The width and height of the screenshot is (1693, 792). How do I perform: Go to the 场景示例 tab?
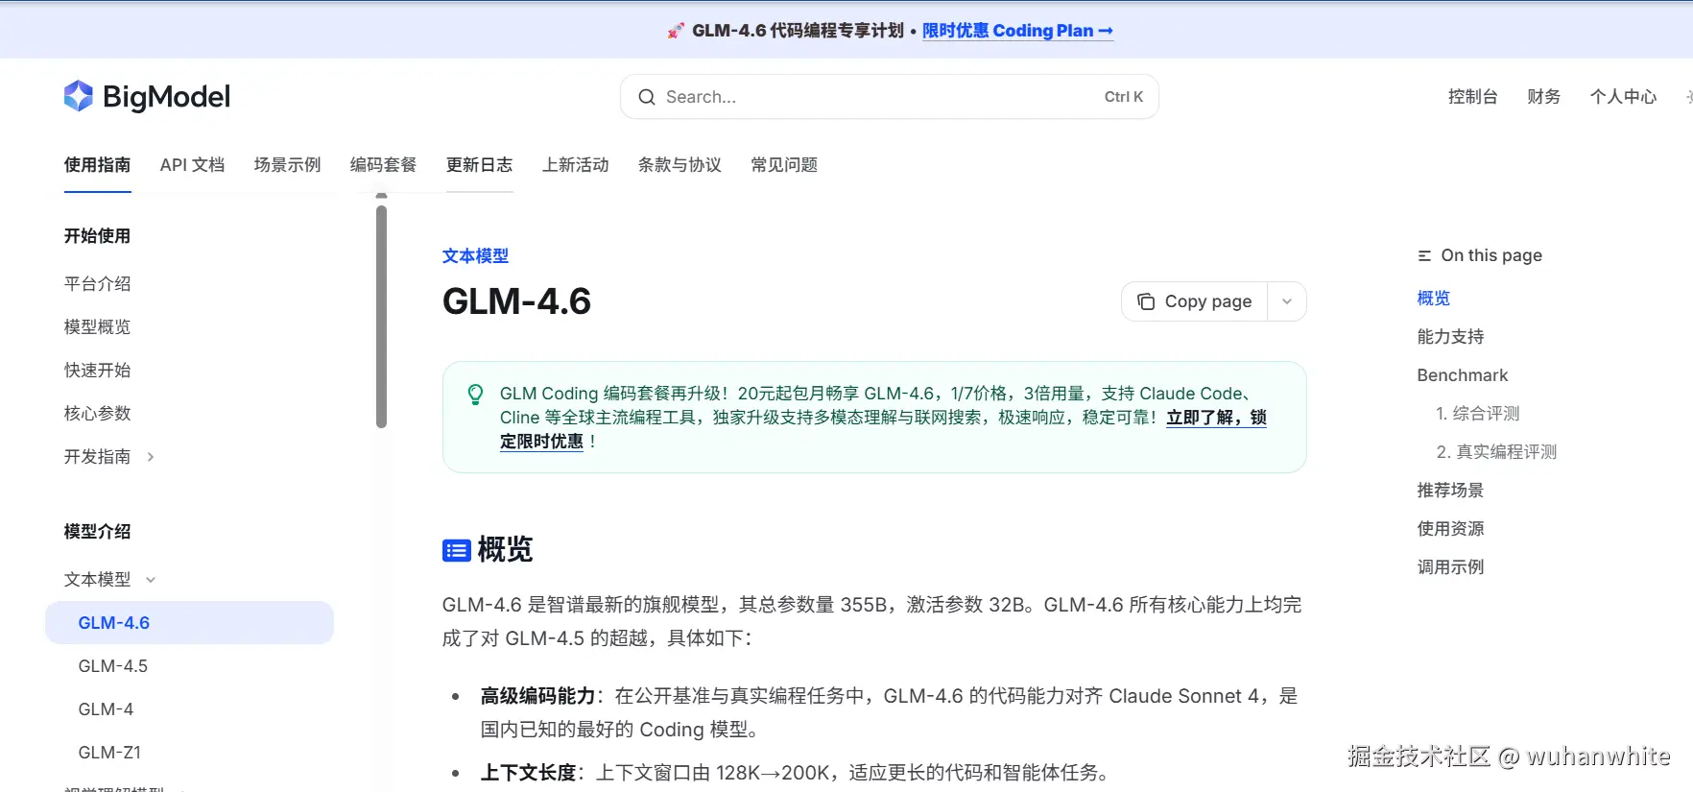click(x=288, y=165)
